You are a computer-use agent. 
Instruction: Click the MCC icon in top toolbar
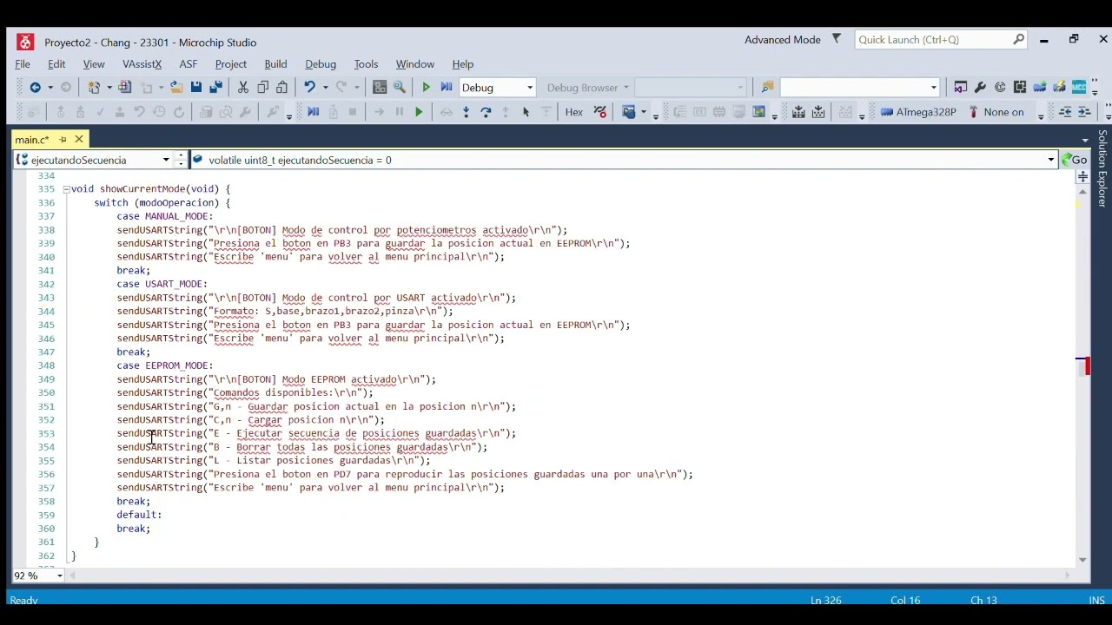[x=1079, y=88]
